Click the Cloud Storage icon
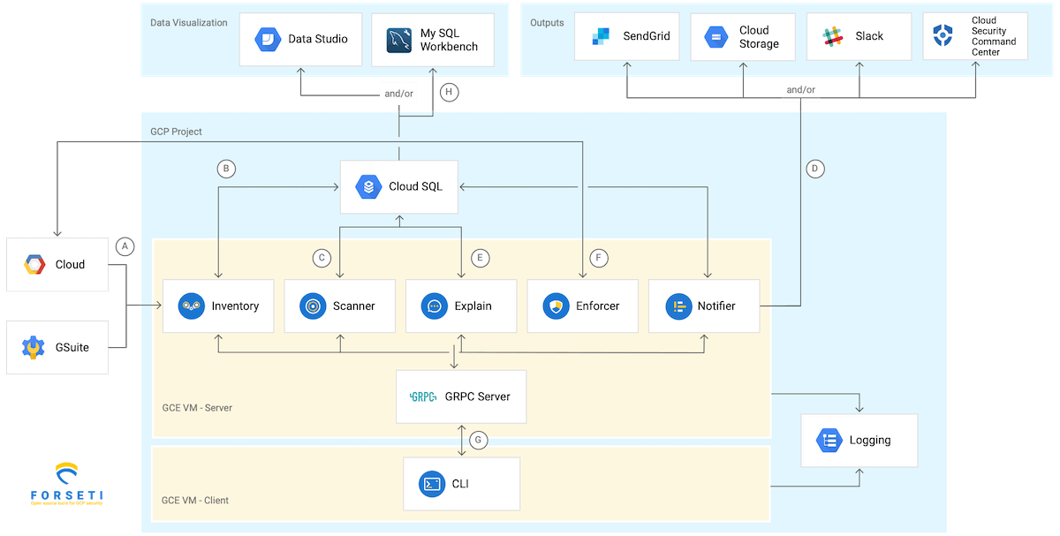This screenshot has width=1060, height=536. click(715, 37)
